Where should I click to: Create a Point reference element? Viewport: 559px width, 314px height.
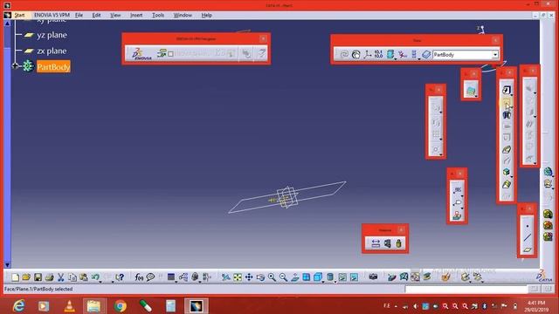[x=528, y=226]
